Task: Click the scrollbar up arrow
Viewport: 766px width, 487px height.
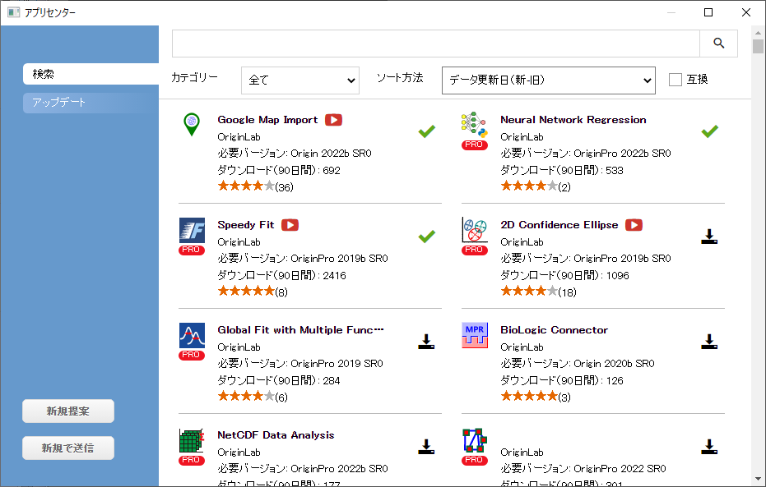Action: (x=758, y=33)
